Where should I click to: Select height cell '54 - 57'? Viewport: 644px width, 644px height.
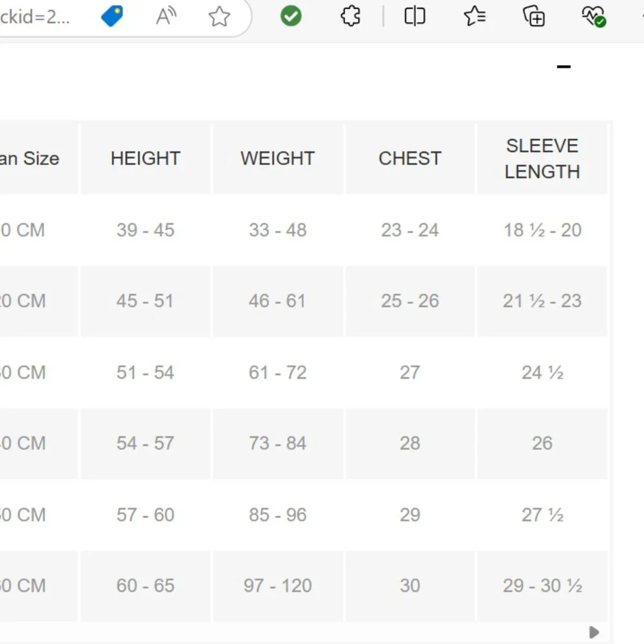[146, 444]
